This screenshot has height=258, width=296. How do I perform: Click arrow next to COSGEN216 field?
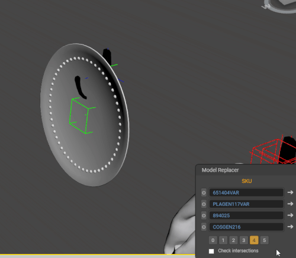[x=290, y=227]
